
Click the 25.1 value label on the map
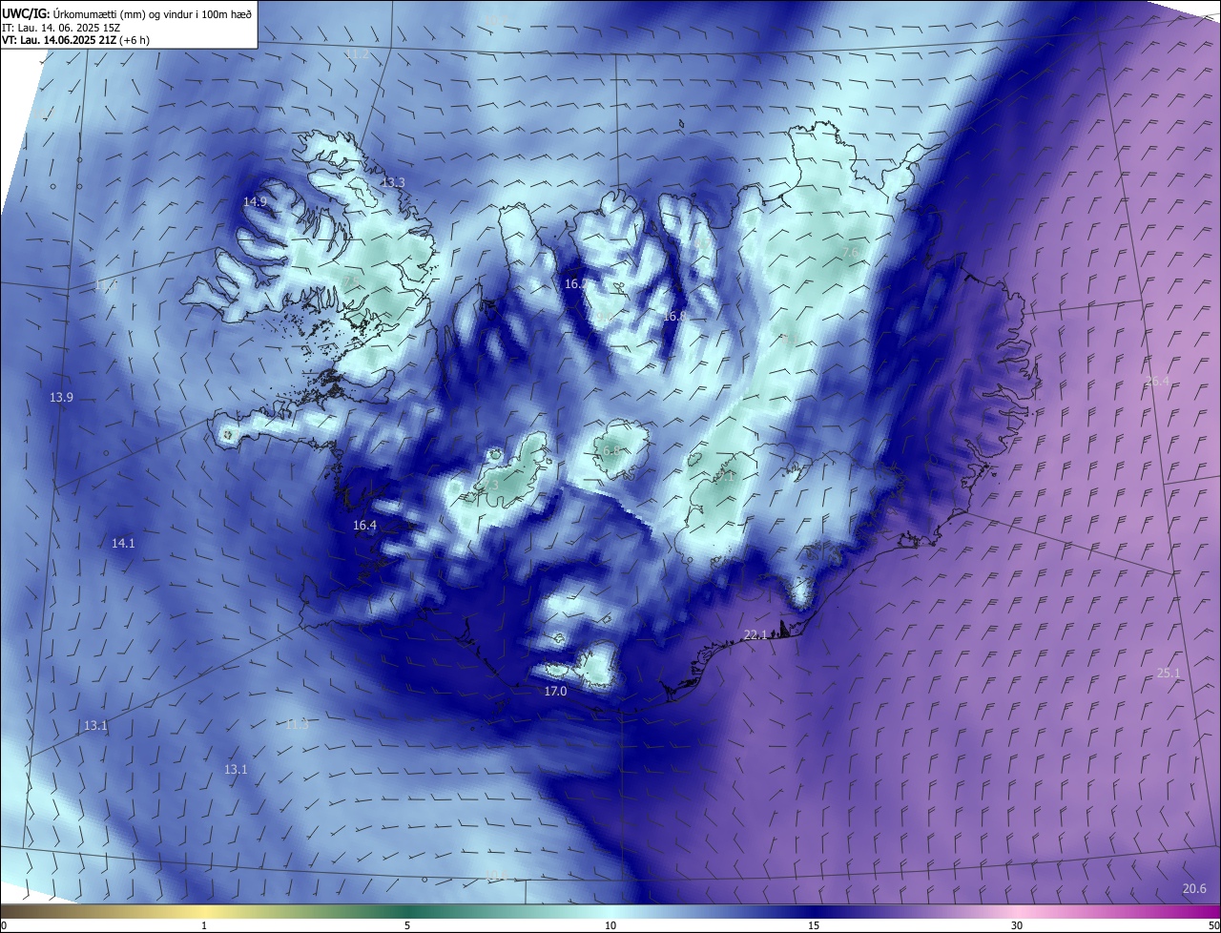click(1169, 673)
